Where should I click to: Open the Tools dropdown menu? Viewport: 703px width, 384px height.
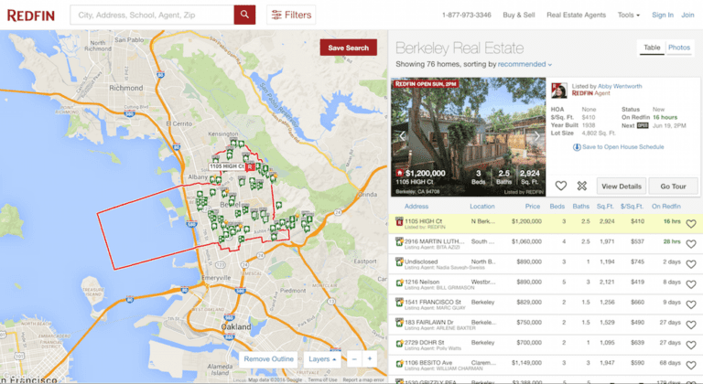(x=629, y=16)
